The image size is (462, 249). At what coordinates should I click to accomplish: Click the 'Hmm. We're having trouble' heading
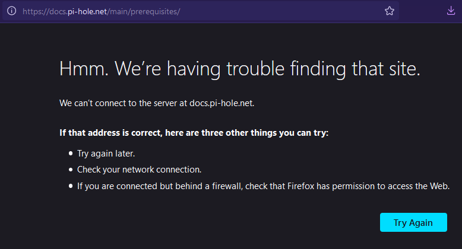(239, 69)
